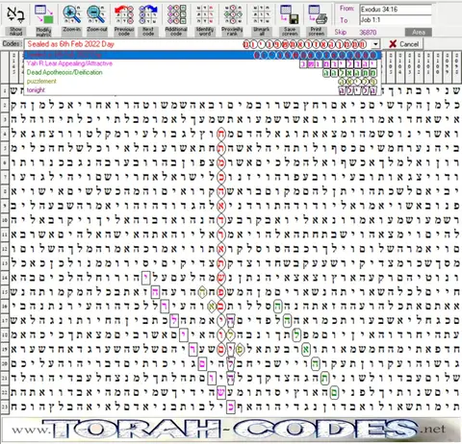Click row number 4 header
Image resolution: width=462 pixels, height=444 pixels.
coord(5,134)
